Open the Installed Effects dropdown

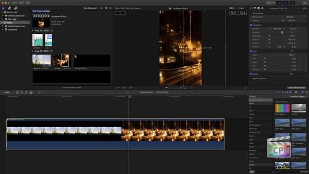pos(298,97)
